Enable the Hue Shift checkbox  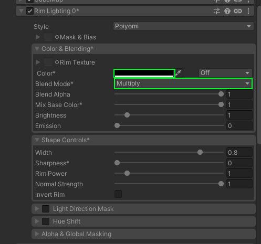click(x=46, y=221)
